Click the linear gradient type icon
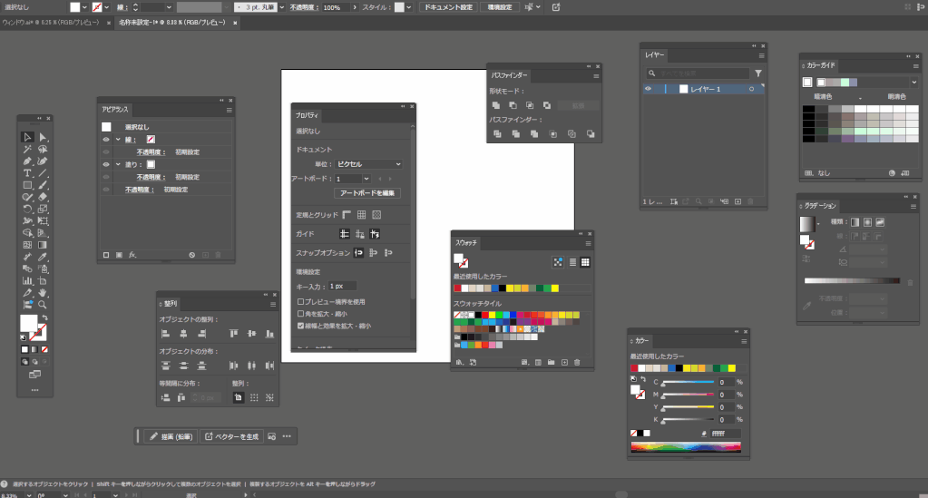 (x=855, y=222)
